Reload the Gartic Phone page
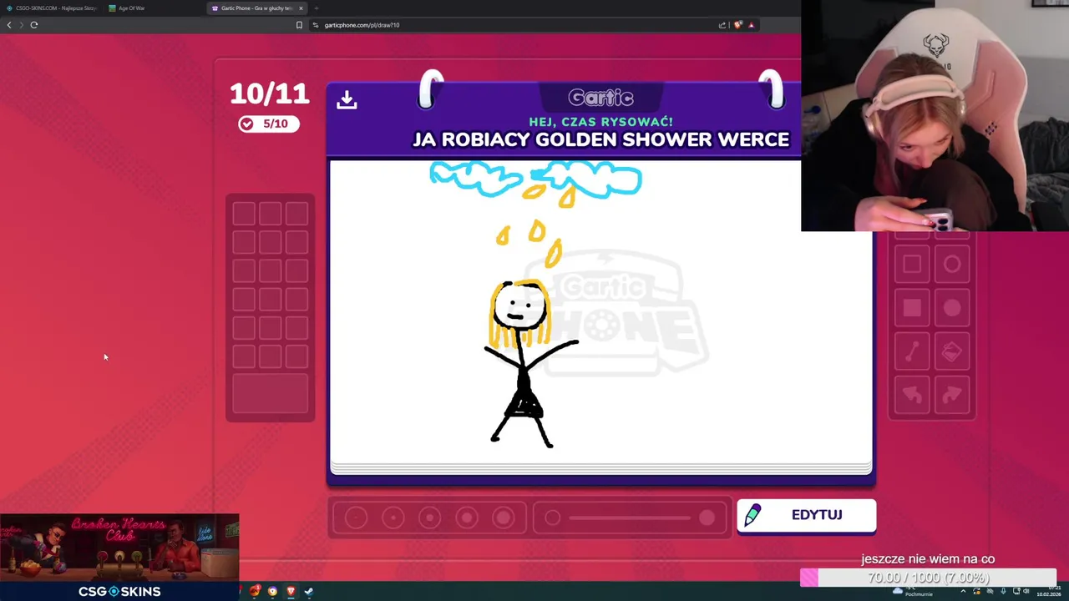Screen dimensions: 1069x601 34,25
